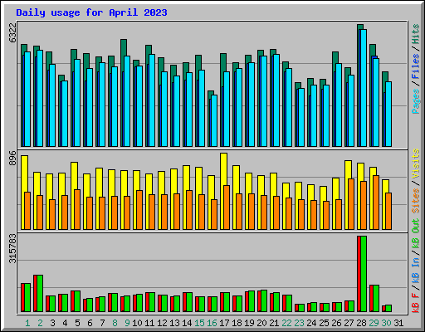Image resolution: width=425 pixels, height=332 pixels.
Task: Click day 9 on the date axis
Action: tap(127, 323)
